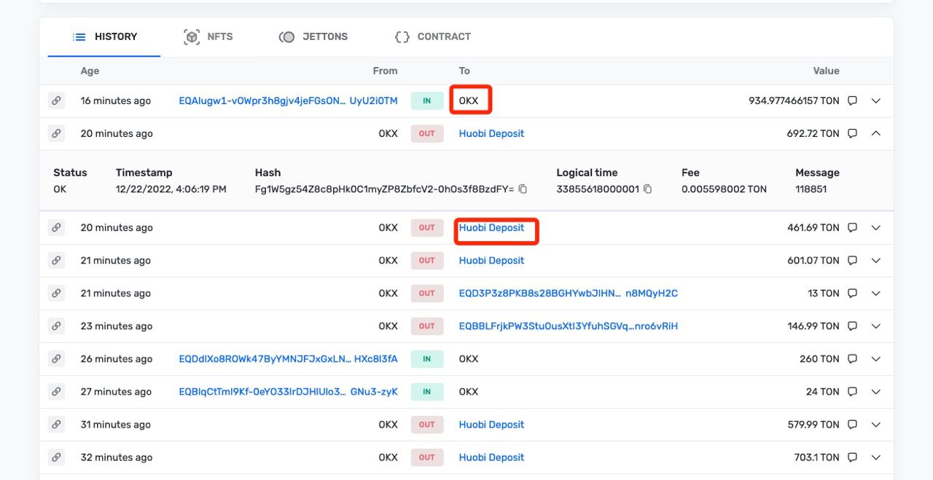Select the logical time value 33855618000001
The height and width of the screenshot is (480, 933).
click(x=598, y=189)
